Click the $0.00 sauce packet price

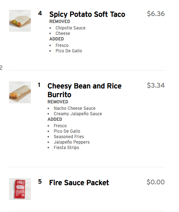156,182
